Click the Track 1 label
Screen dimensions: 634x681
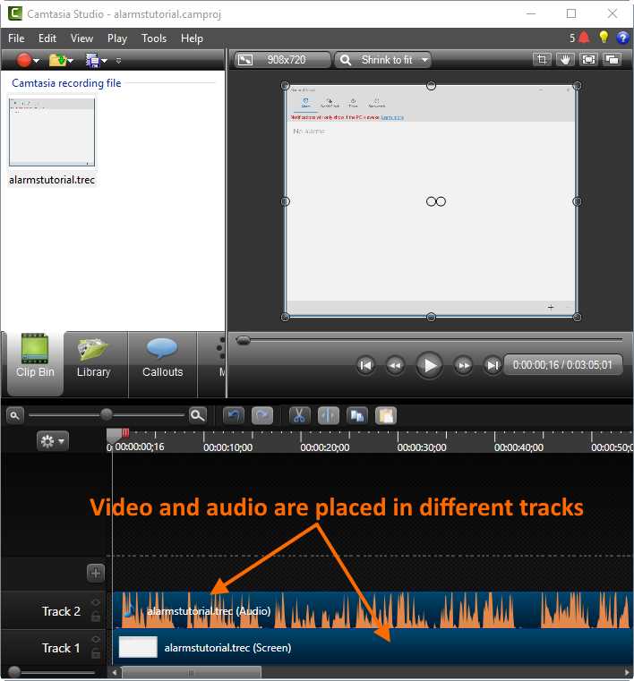pyautogui.click(x=61, y=648)
